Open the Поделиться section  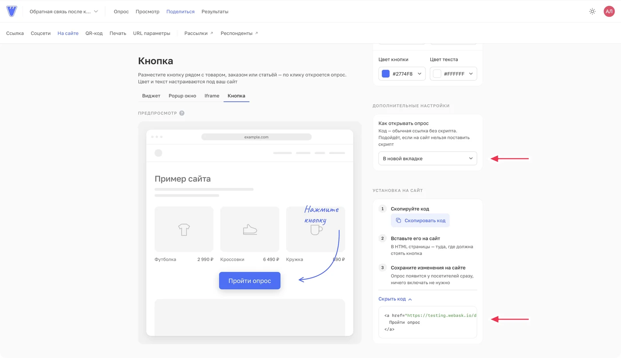point(181,12)
